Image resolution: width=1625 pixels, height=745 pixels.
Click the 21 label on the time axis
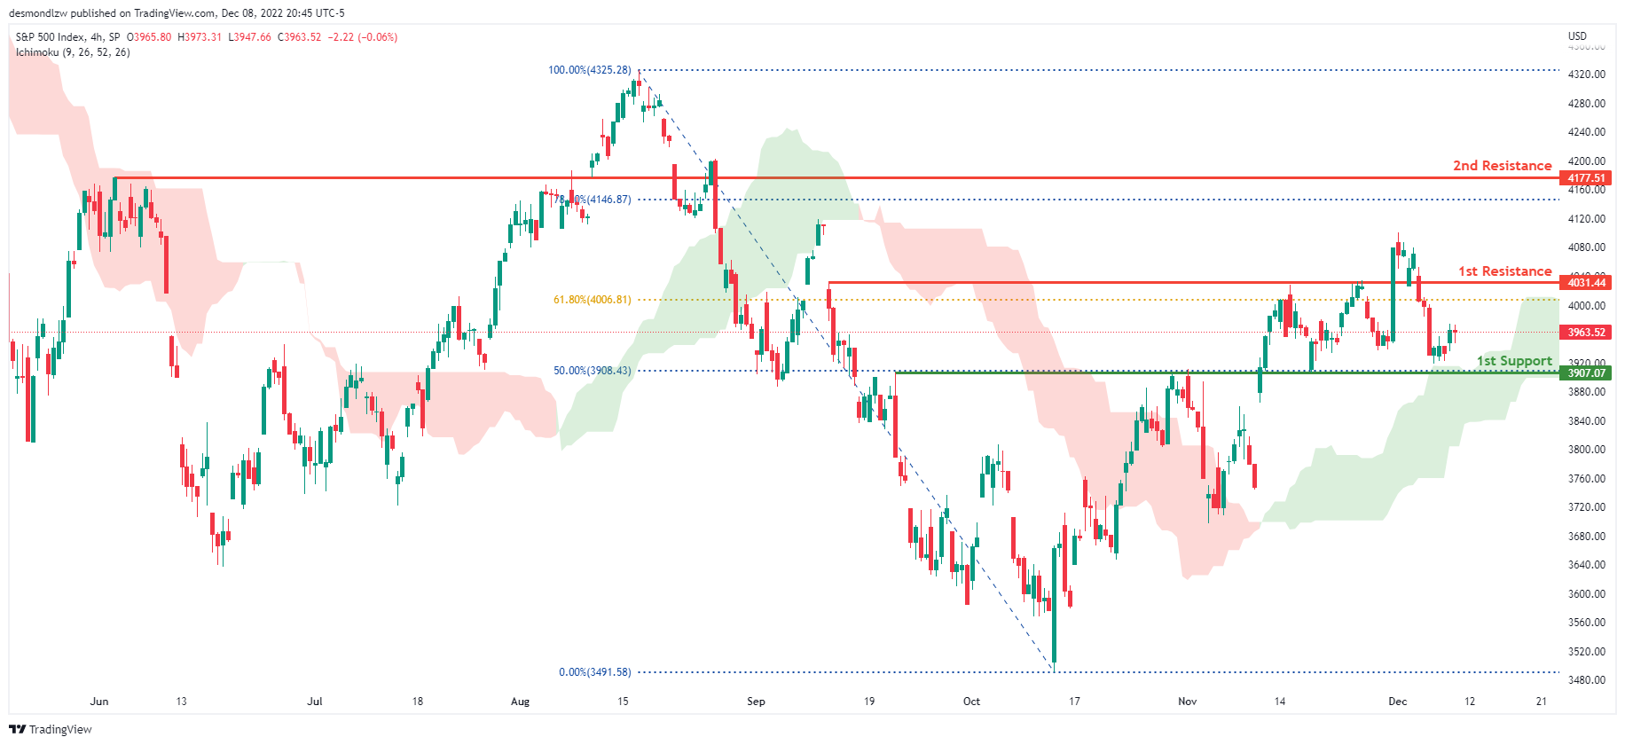[x=1542, y=702]
